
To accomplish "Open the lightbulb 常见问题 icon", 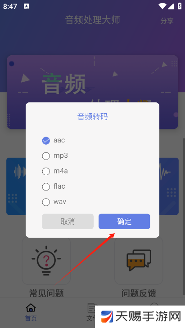I will (46, 261).
